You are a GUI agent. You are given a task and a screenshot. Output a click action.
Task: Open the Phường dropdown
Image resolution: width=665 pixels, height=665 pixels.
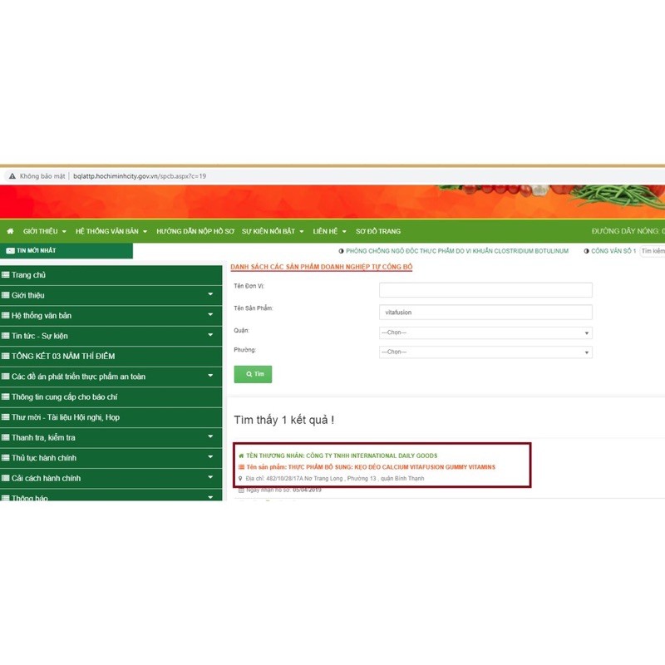[485, 352]
